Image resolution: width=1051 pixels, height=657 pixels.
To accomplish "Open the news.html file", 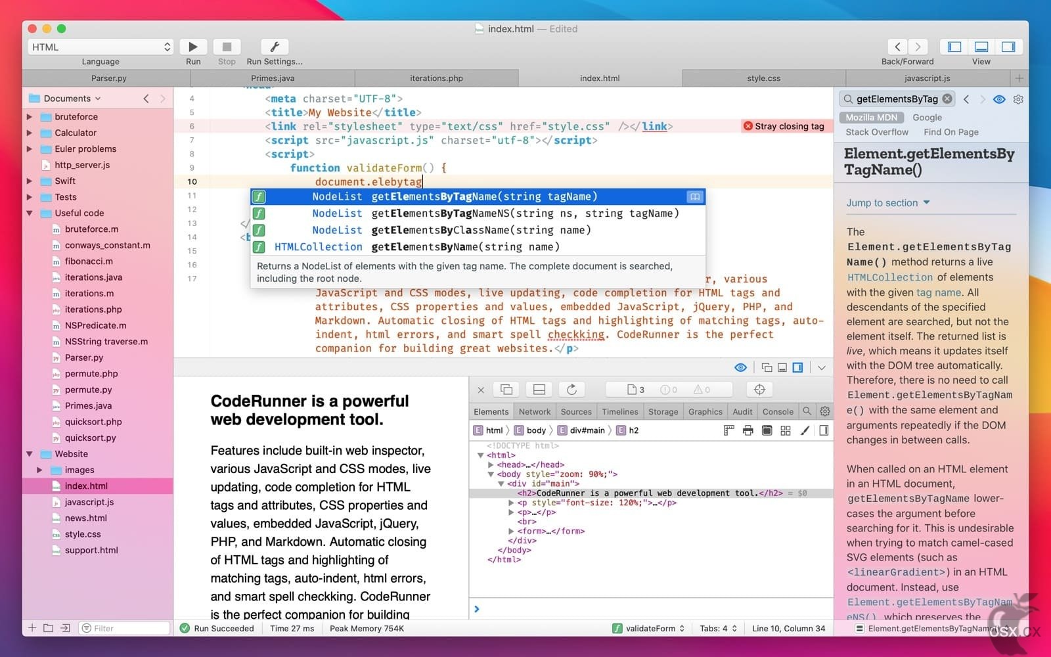I will tap(85, 518).
